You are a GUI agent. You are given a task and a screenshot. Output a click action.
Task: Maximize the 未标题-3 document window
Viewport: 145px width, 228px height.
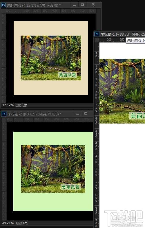[82, 5]
